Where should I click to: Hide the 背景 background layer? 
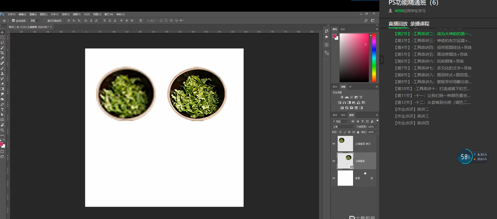tap(334, 178)
